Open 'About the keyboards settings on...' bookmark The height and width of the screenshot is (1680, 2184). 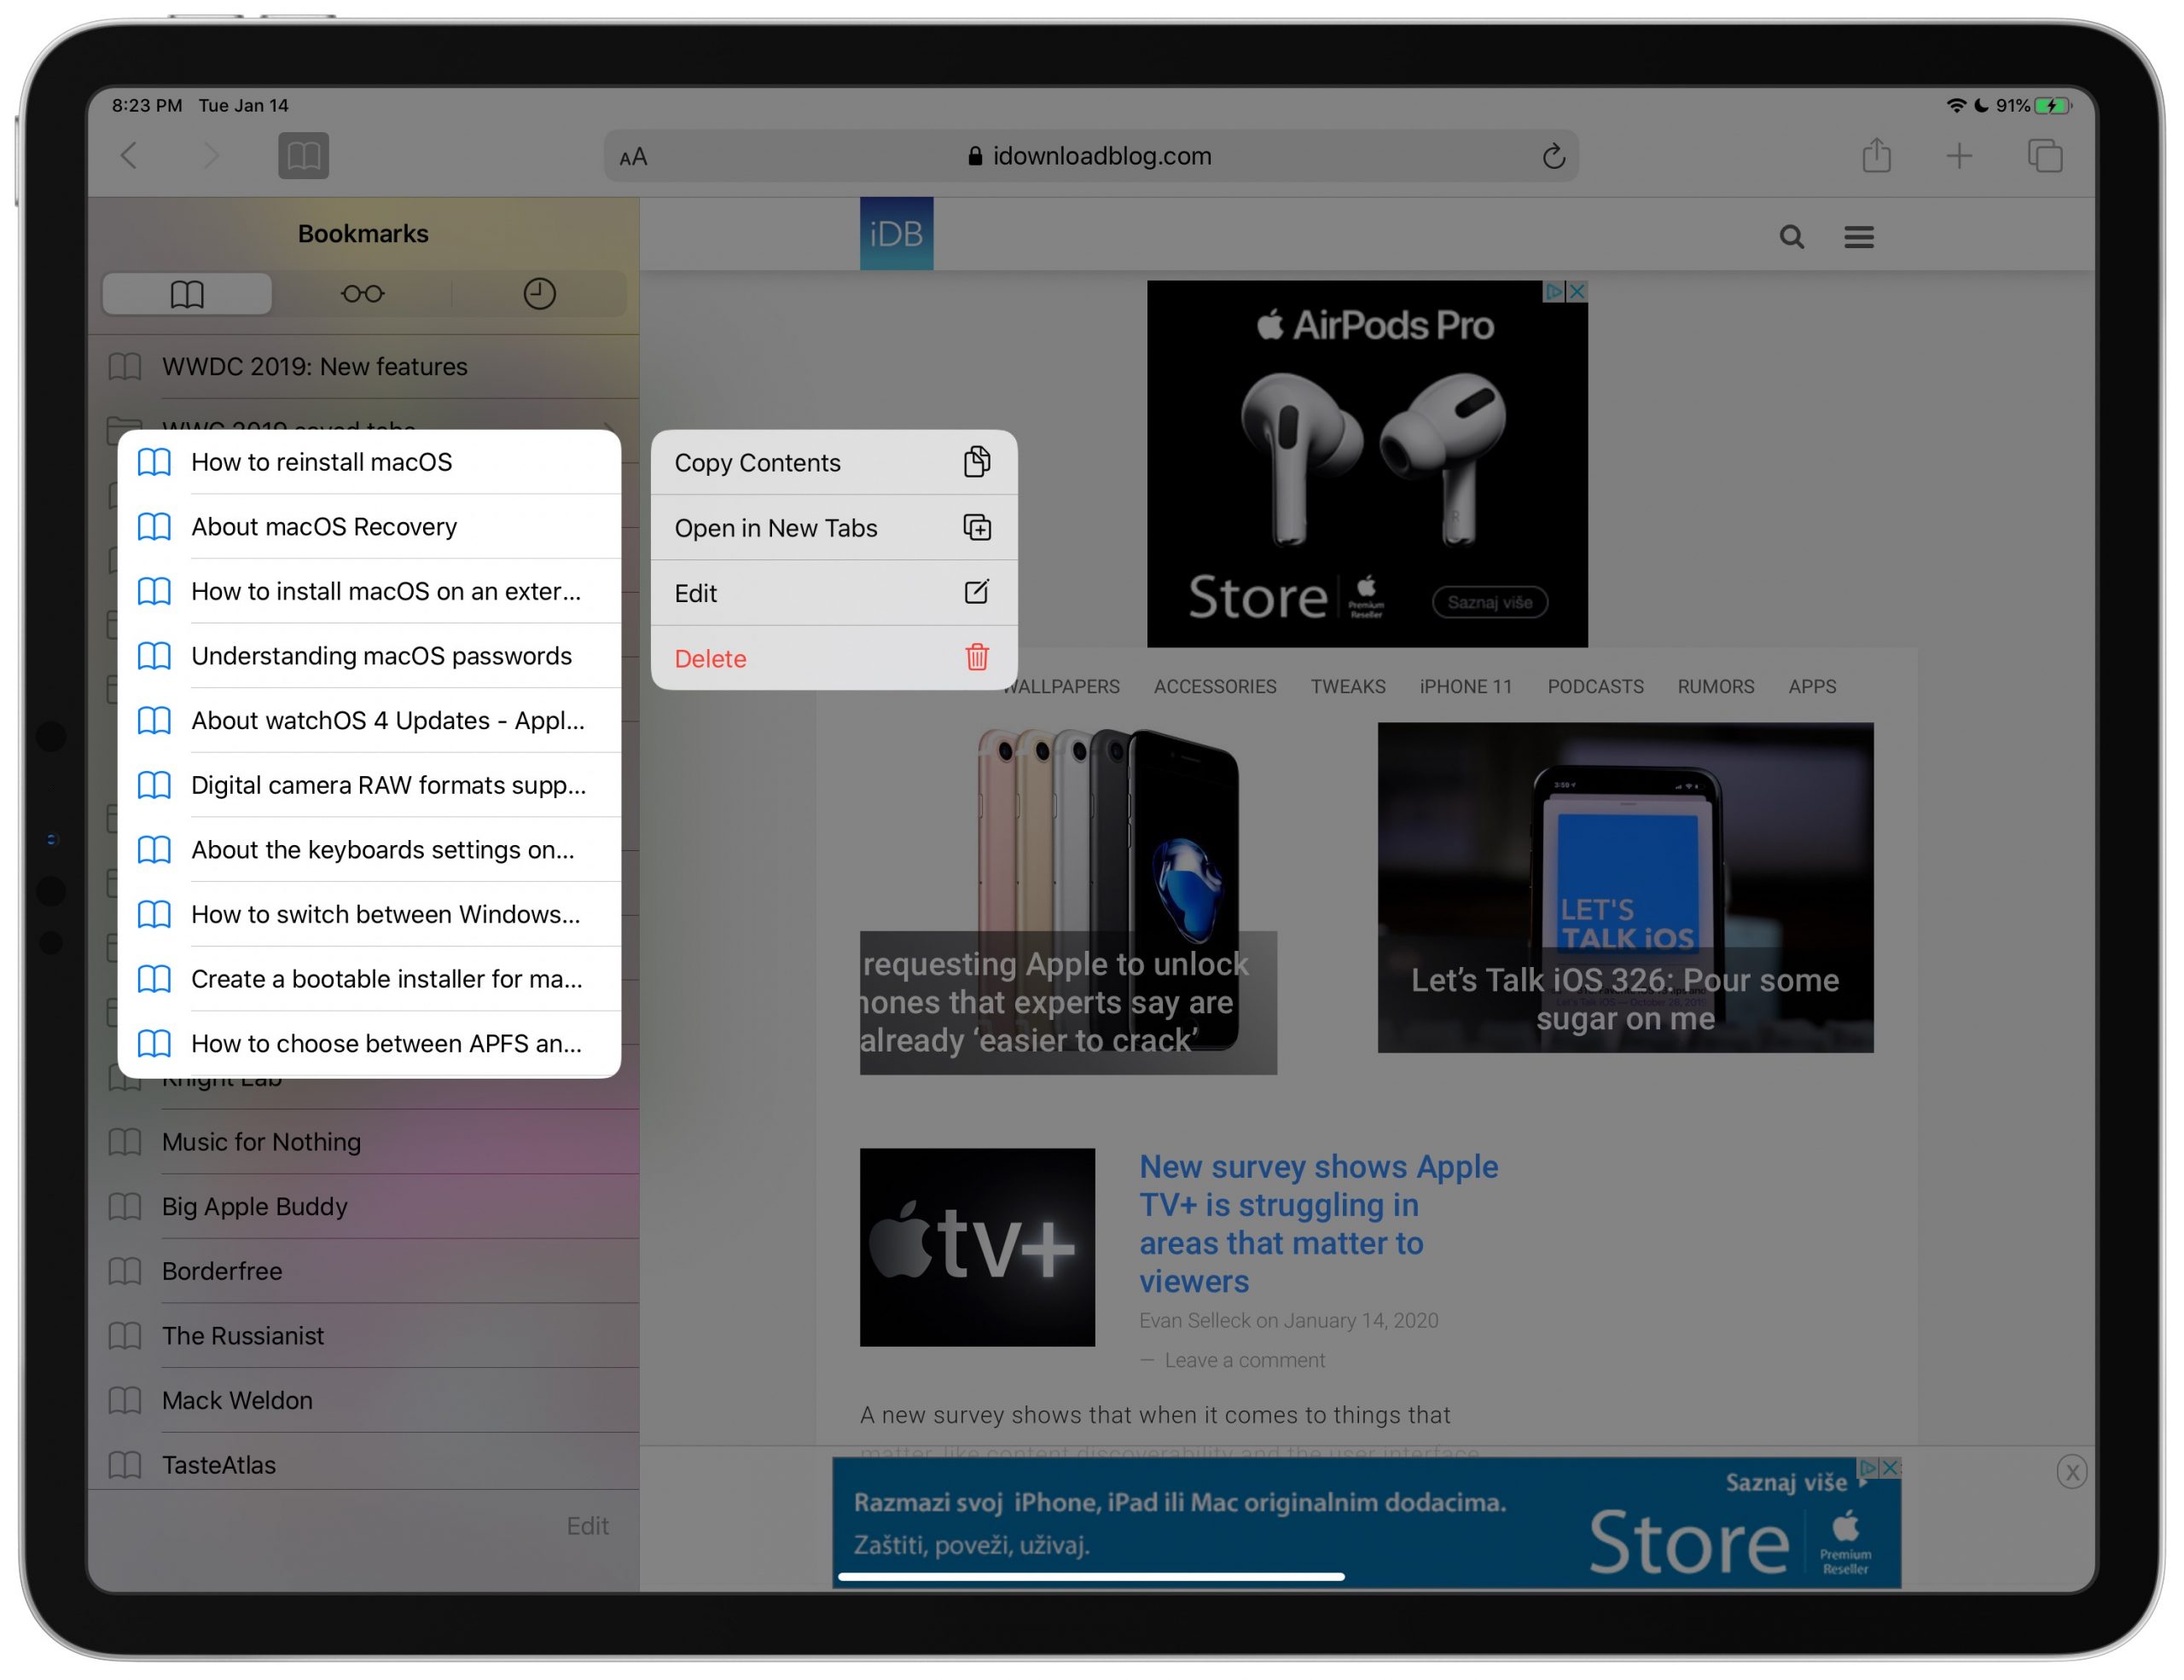369,849
